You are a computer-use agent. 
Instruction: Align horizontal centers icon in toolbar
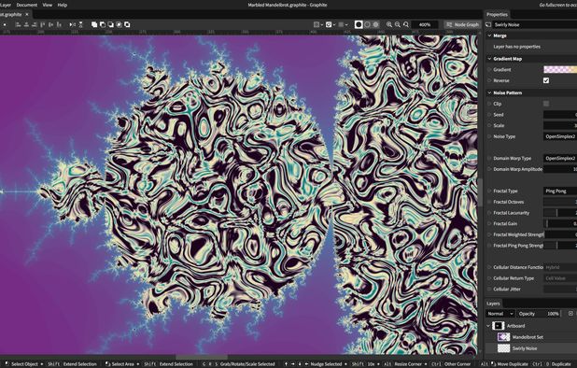[x=26, y=24]
